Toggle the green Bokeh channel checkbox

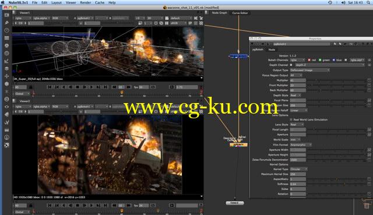(x=320, y=60)
